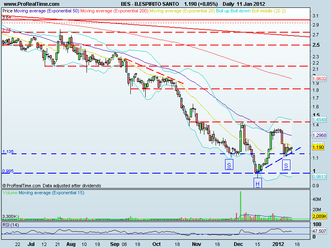
Task: Click the 2,089K volume value tag
Action: pyautogui.click(x=319, y=216)
